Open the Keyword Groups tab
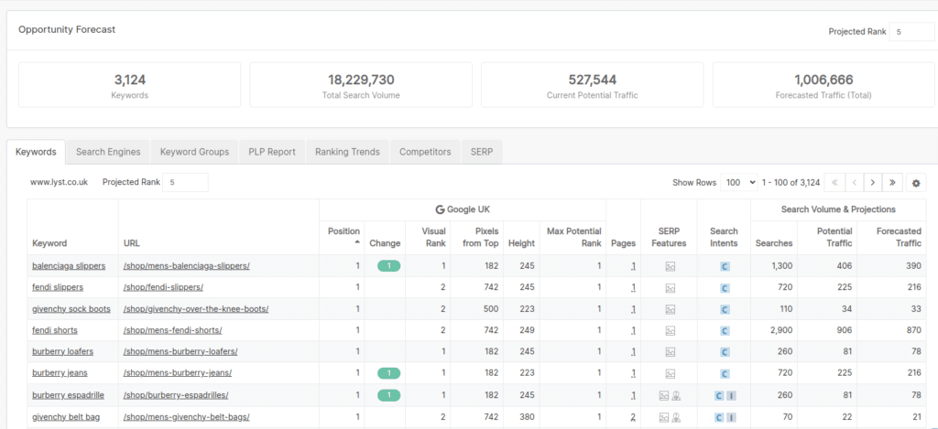 [194, 152]
